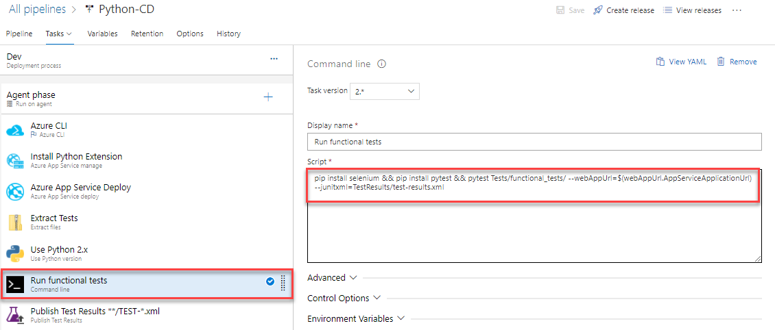Switch to the Options tab

[190, 34]
